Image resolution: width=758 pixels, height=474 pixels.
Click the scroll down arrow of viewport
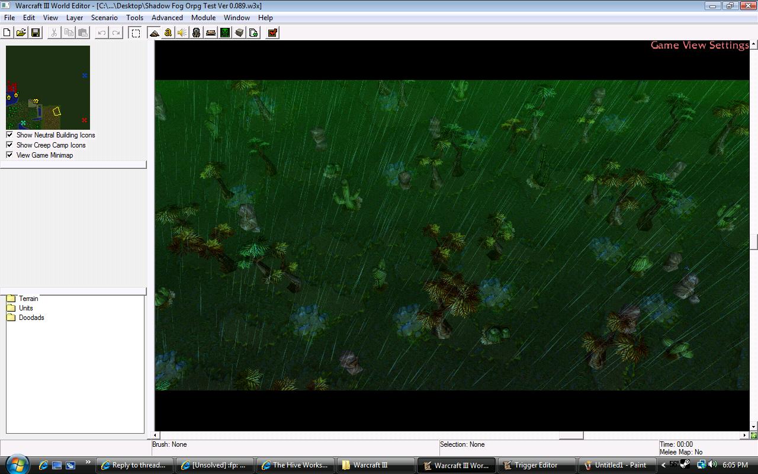pos(753,427)
